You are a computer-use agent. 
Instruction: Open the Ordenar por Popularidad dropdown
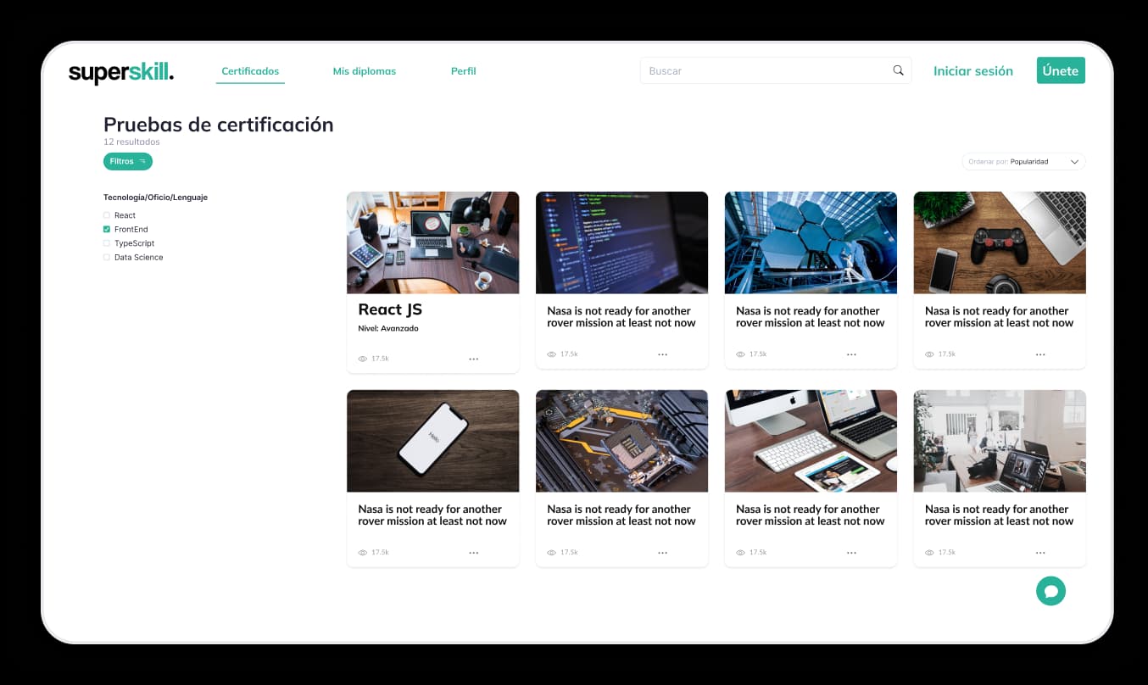(x=1023, y=162)
